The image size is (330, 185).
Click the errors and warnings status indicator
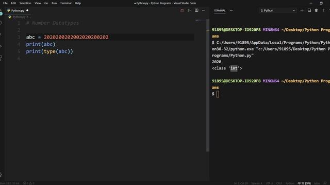(x=28, y=183)
